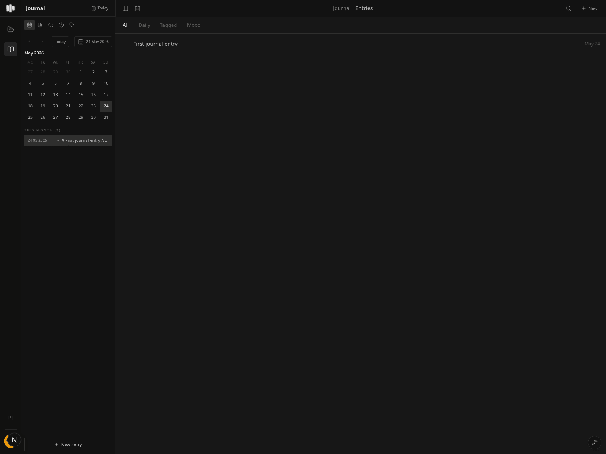Viewport: 606px width, 454px height.
Task: Click the Today button in sidebar header
Action: (100, 8)
